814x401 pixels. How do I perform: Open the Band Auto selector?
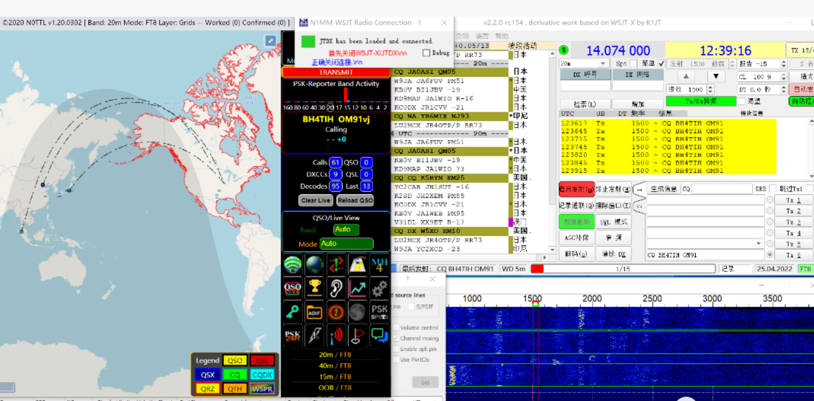point(346,229)
